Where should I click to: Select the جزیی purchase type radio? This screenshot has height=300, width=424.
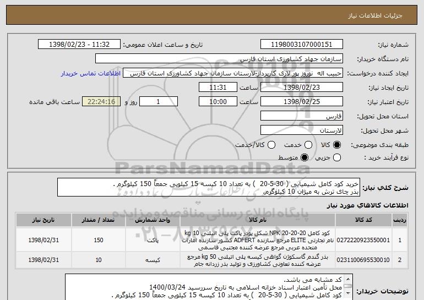[x=337, y=157]
